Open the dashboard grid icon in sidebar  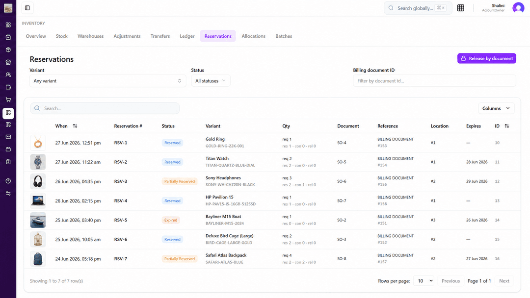tap(8, 25)
